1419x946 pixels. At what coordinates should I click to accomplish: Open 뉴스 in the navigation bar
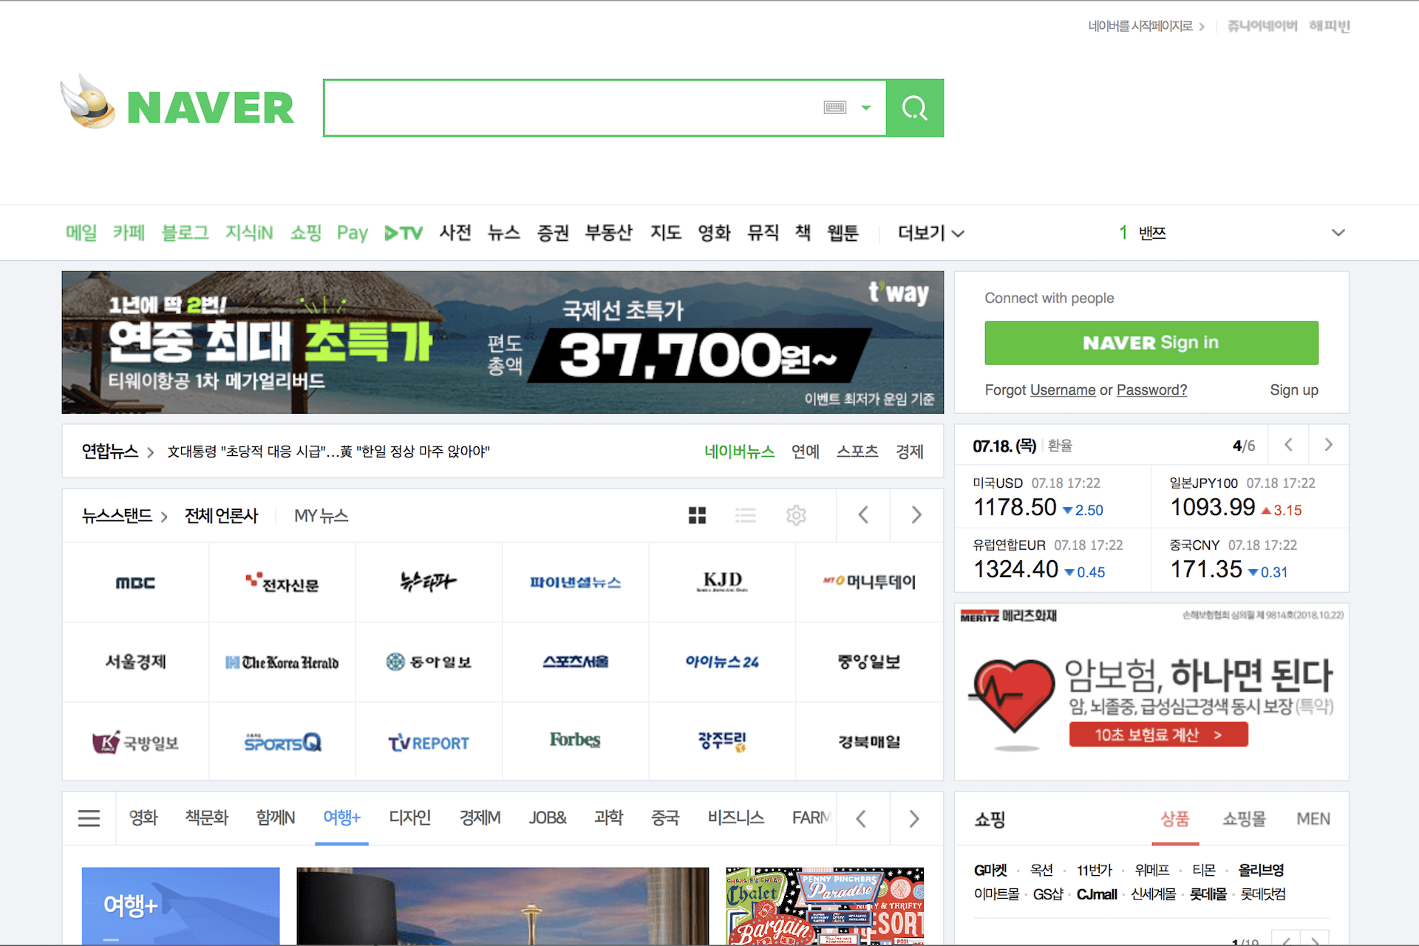(504, 233)
